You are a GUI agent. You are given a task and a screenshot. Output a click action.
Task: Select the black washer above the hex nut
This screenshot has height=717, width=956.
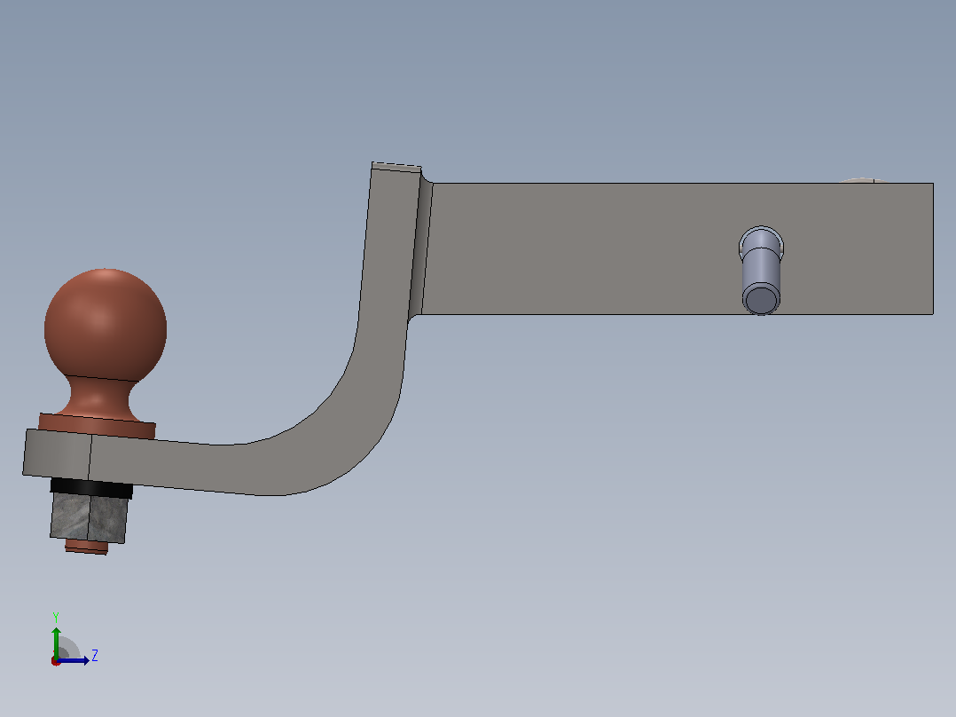point(91,487)
